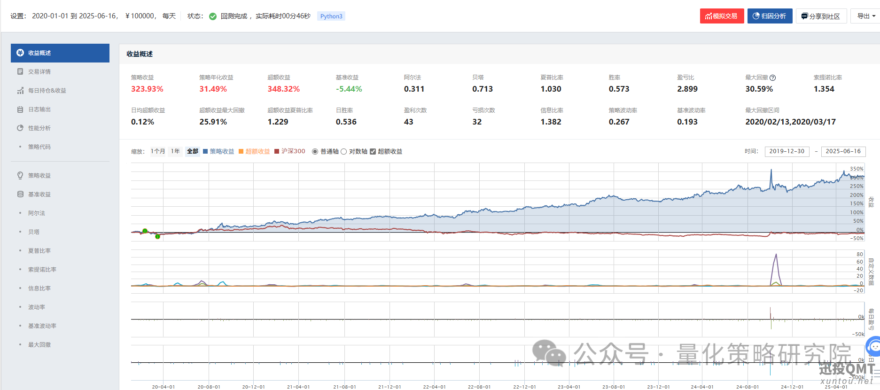Screen dimensions: 880x390
Task: Click the 性能分析 pie icon
Action: pos(20,128)
